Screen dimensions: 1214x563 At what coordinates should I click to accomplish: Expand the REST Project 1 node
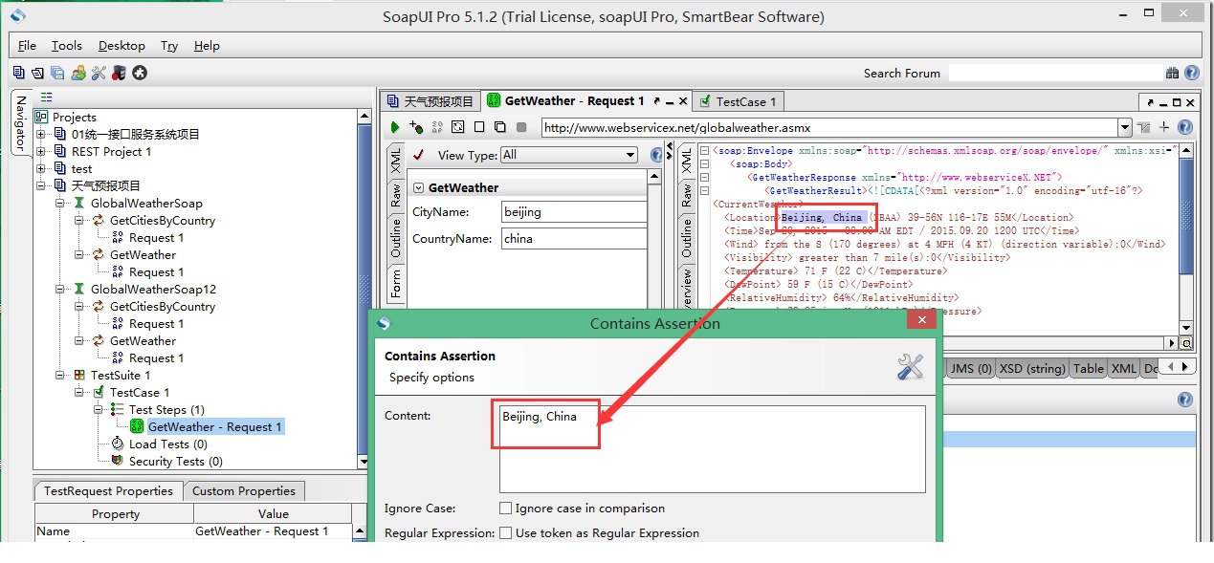(41, 152)
